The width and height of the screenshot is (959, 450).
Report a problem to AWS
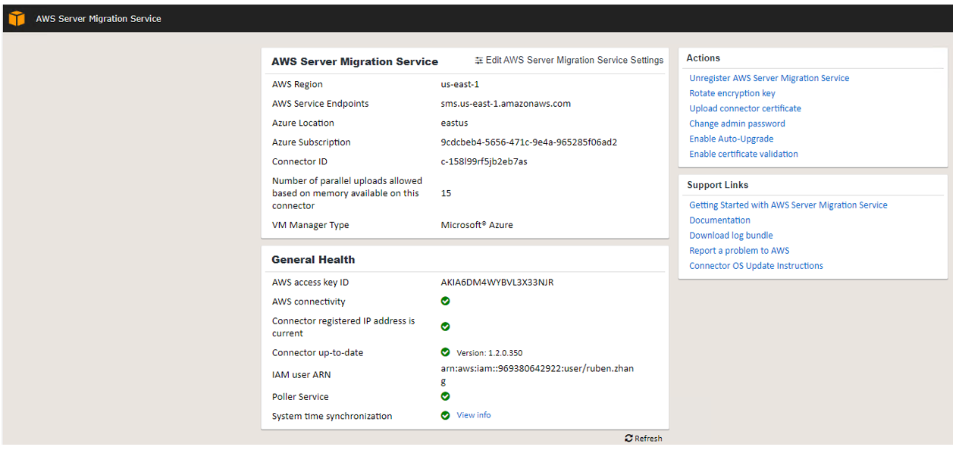(x=739, y=251)
